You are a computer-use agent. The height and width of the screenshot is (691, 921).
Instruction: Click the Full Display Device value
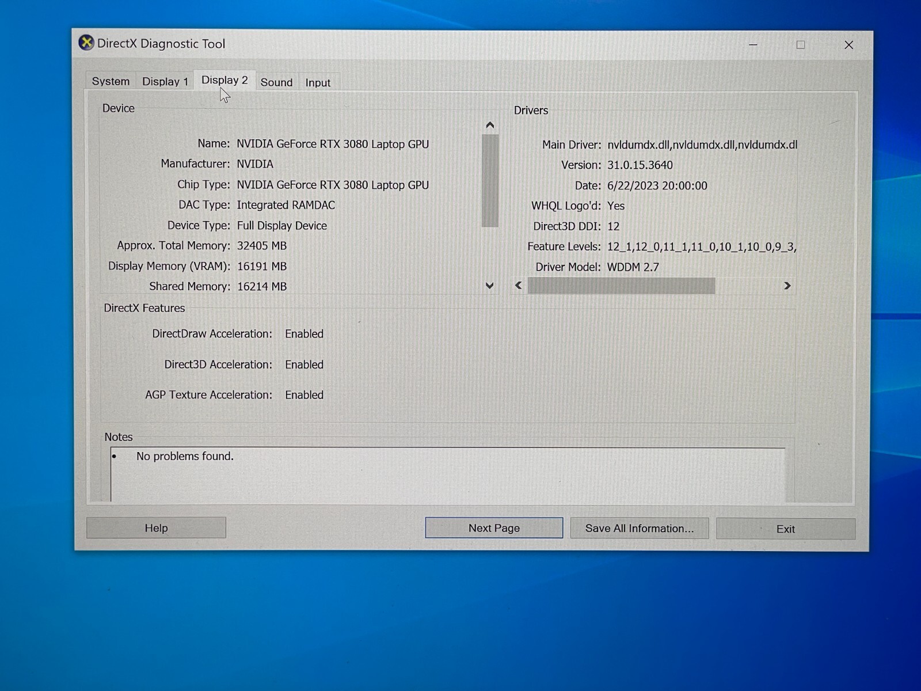tap(282, 226)
